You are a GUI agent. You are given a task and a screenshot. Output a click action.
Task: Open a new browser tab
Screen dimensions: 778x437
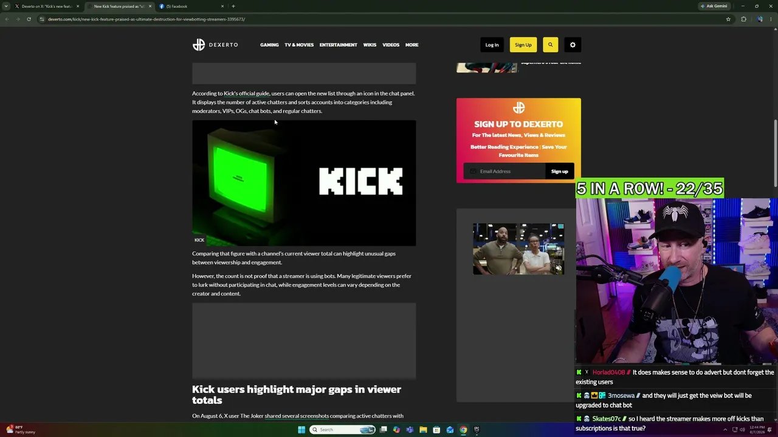[x=233, y=6]
